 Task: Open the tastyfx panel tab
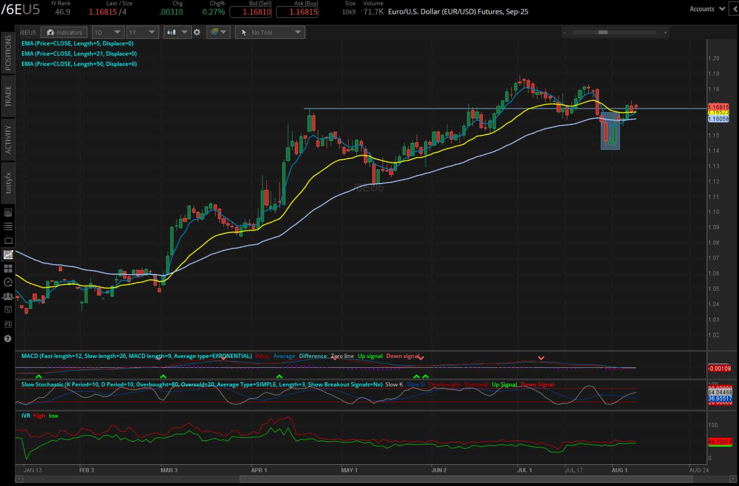7,181
